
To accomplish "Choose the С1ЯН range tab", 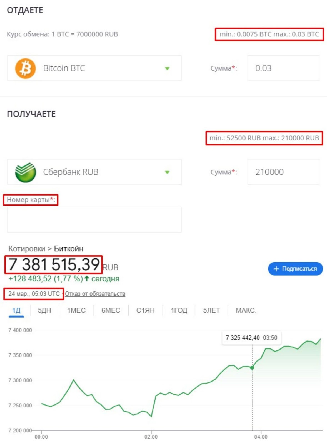I will click(145, 310).
